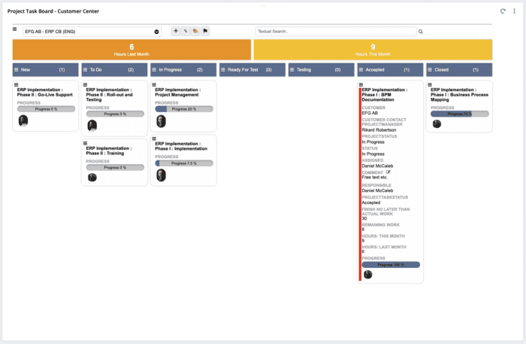Click the avatar on the Roll-out and Testing card
526x344 pixels.
[92, 126]
